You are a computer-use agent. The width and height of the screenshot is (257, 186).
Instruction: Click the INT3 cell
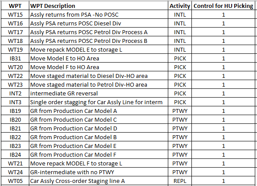[15, 102]
